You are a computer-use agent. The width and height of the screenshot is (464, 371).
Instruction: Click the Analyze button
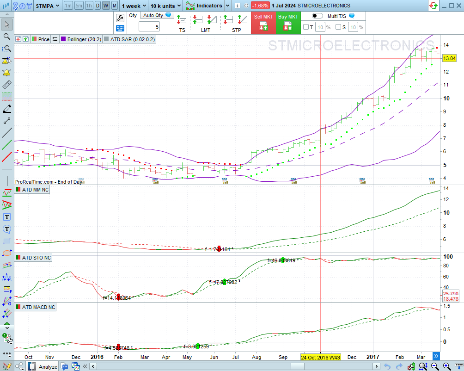pos(43,366)
